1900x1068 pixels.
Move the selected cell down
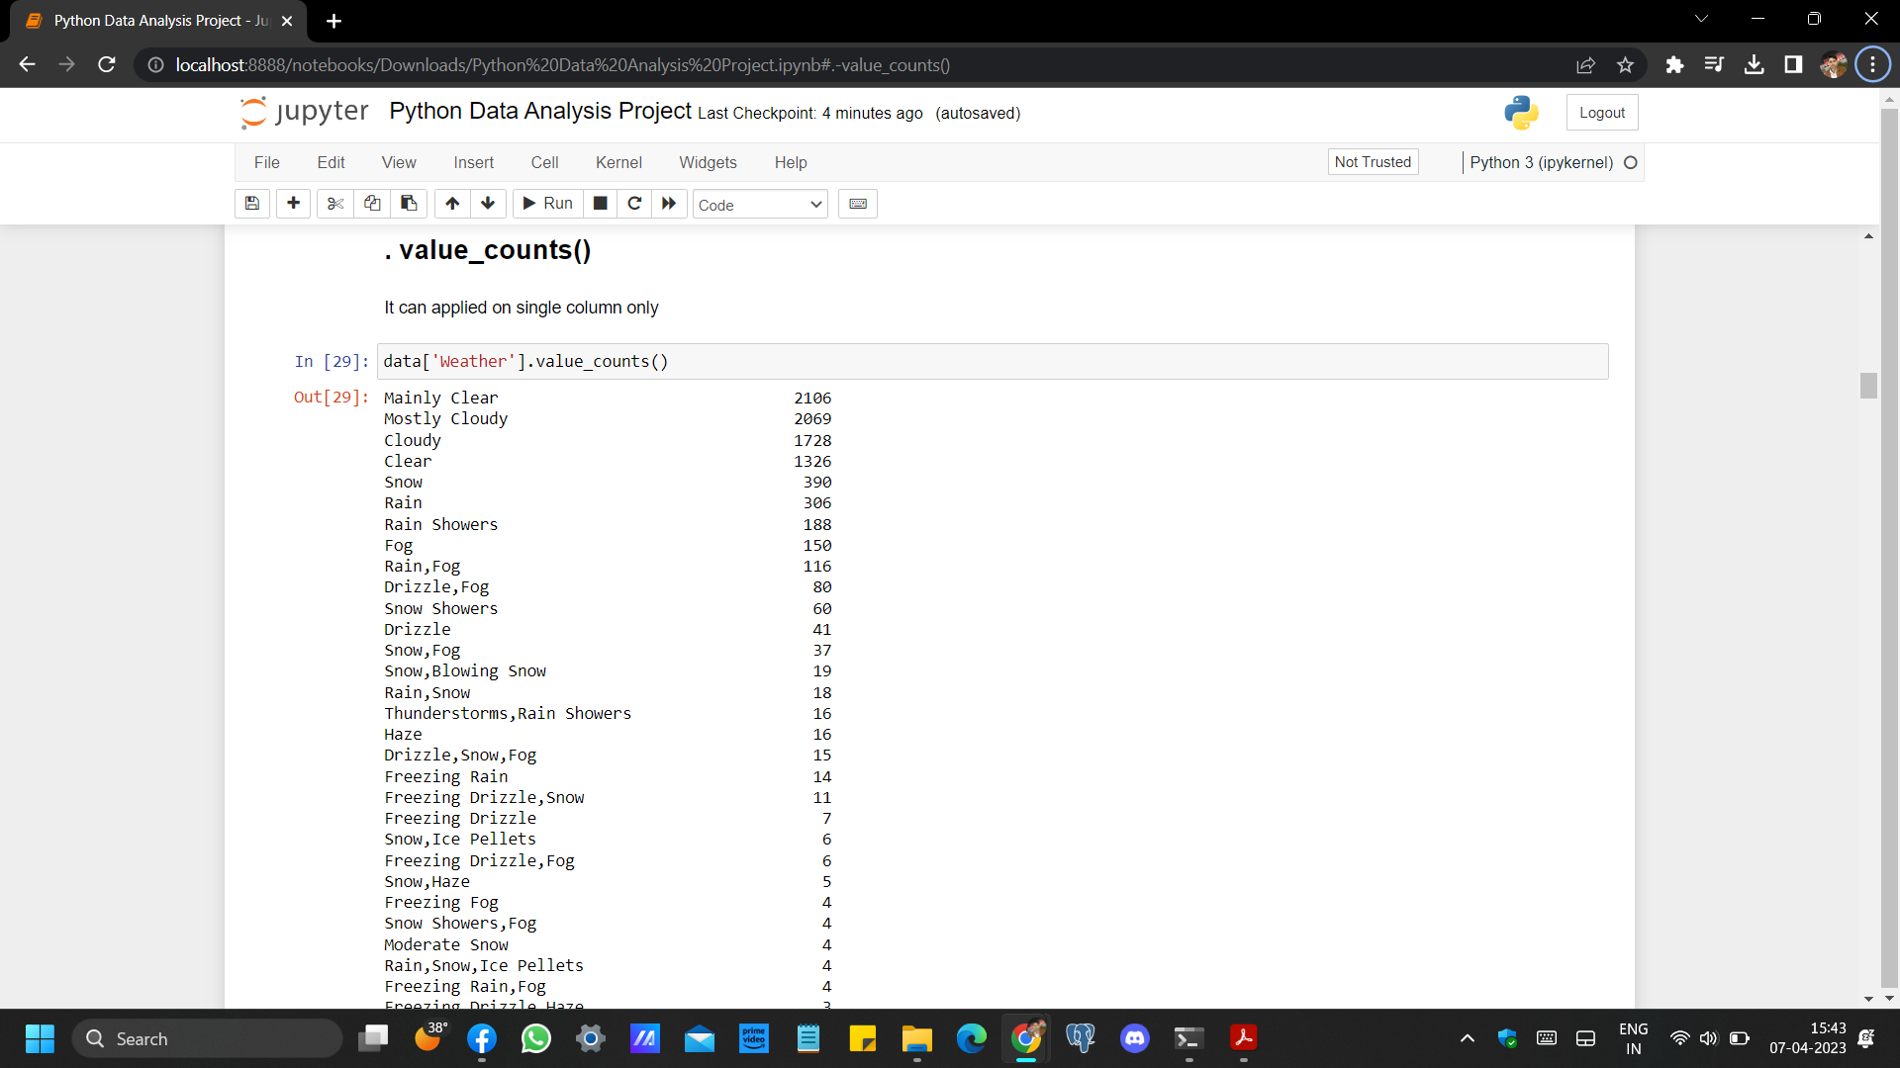click(488, 204)
